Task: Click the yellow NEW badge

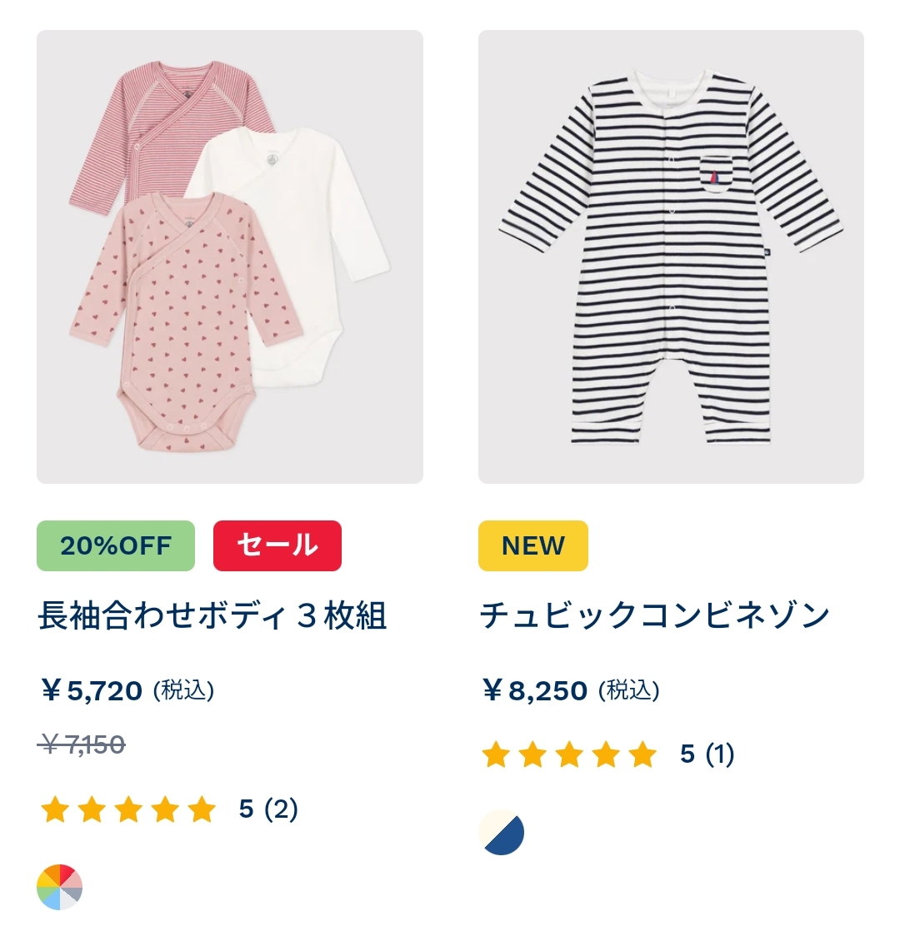Action: [533, 545]
